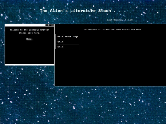The width and height of the screenshot is (166, 124).
Task: Select the About column header
Action: [68, 37]
